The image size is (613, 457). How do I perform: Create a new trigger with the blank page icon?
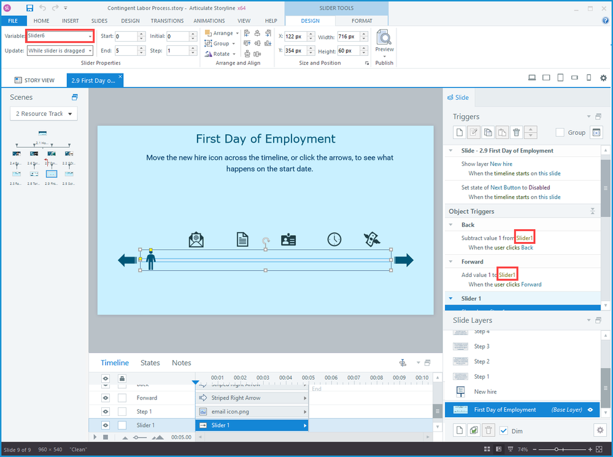click(459, 132)
